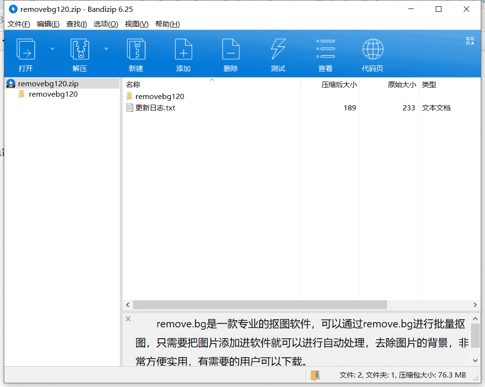The width and height of the screenshot is (485, 387).
Task: Click the Open (打开) toolbar icon
Action: (26, 49)
